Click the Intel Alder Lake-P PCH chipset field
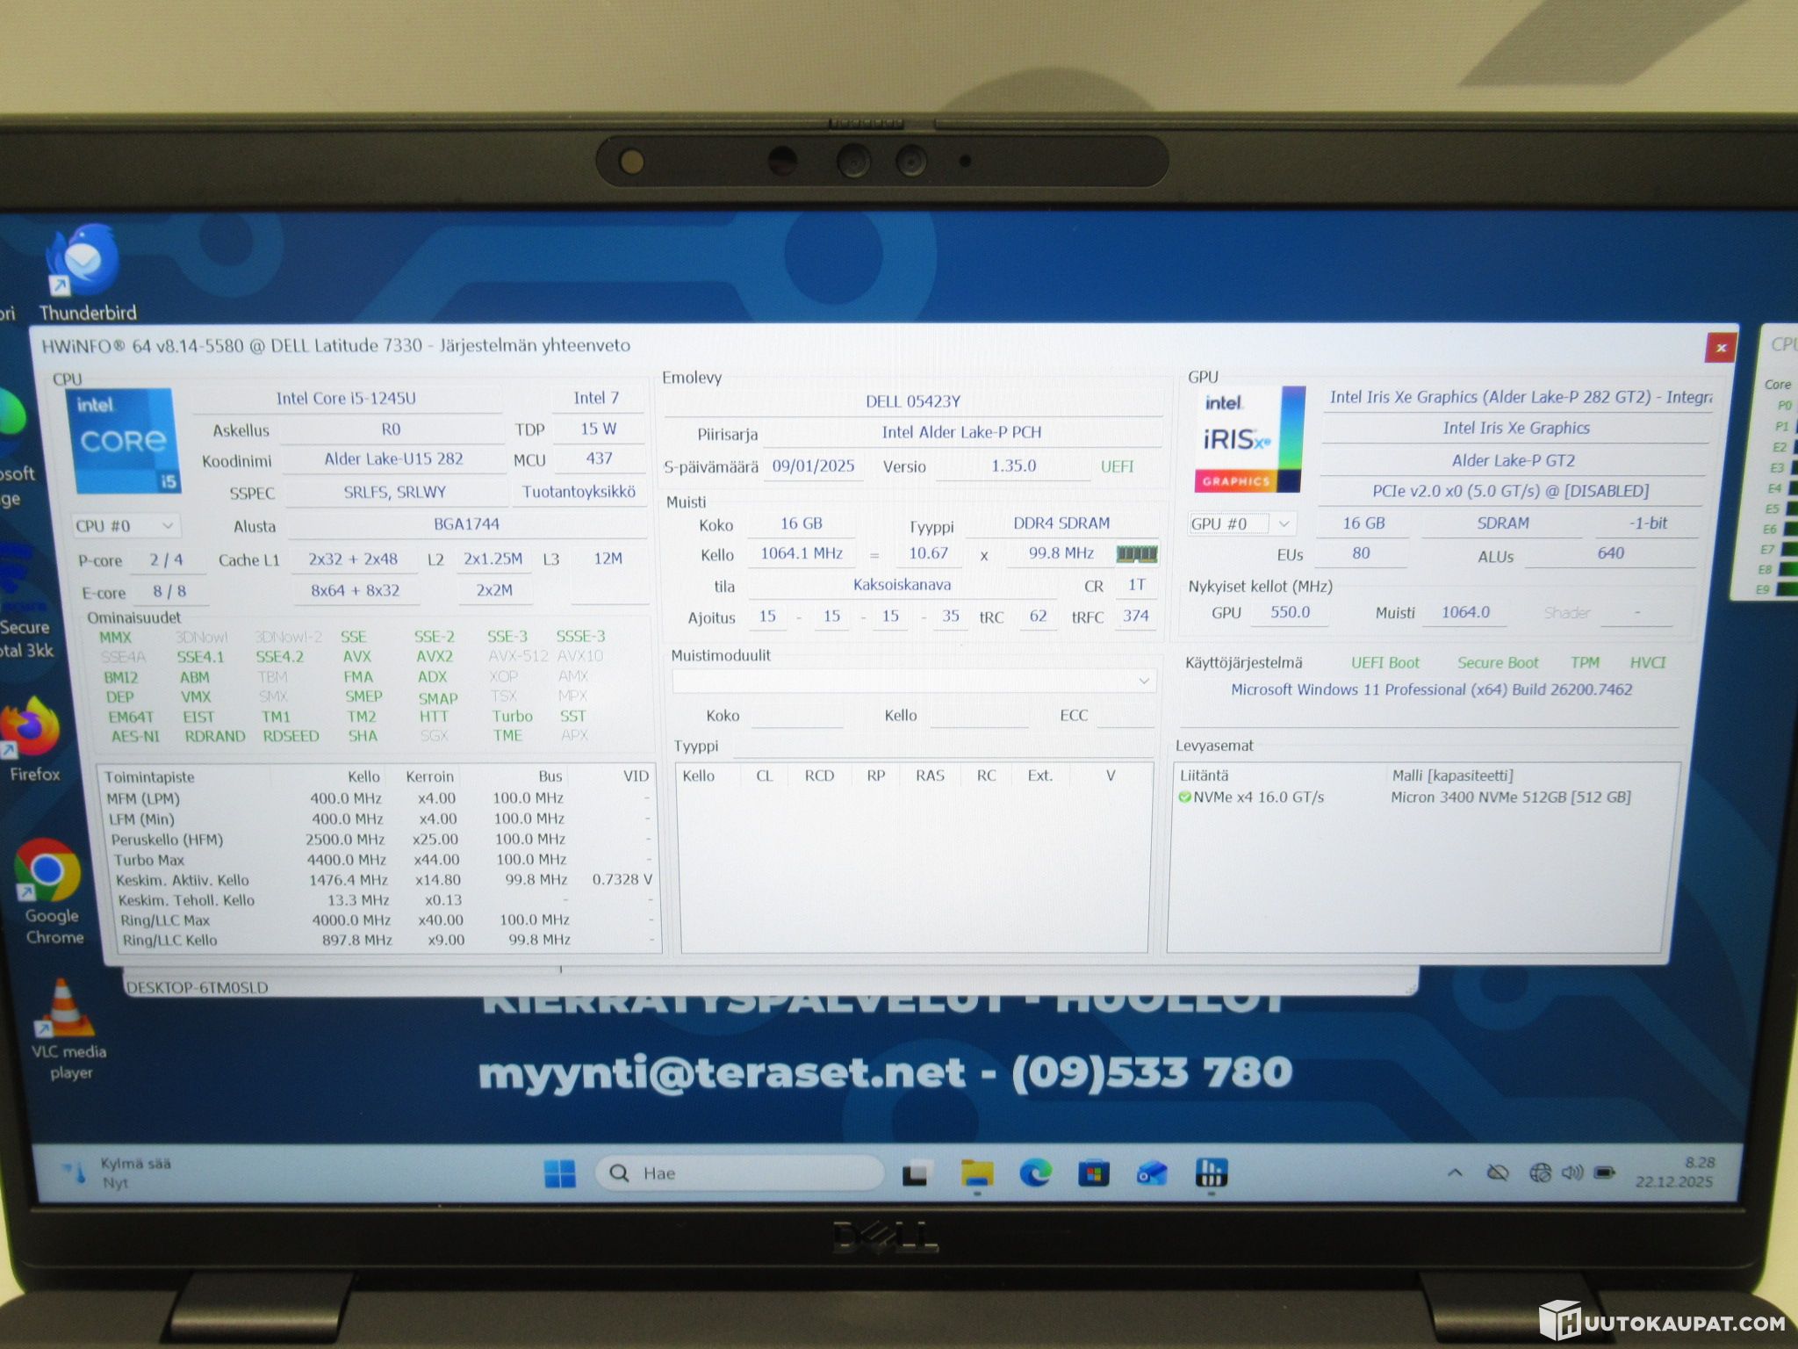The image size is (1798, 1349). [x=962, y=433]
